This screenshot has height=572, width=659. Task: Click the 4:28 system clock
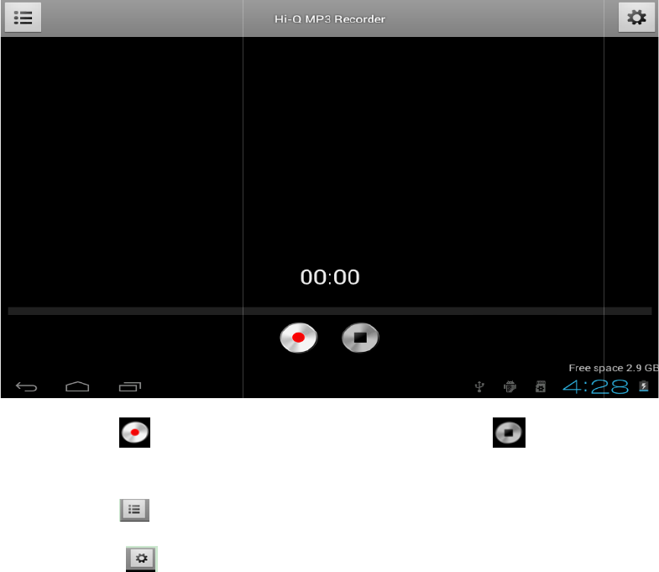(x=595, y=386)
